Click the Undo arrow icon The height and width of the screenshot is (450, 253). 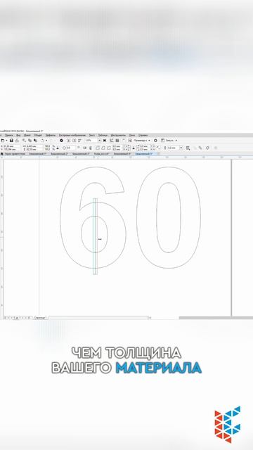pos(42,141)
